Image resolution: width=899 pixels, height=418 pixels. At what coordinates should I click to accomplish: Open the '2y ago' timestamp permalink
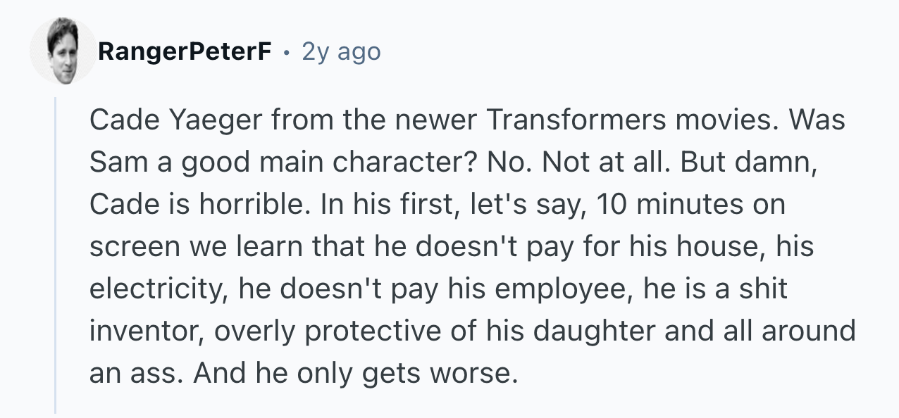click(341, 52)
